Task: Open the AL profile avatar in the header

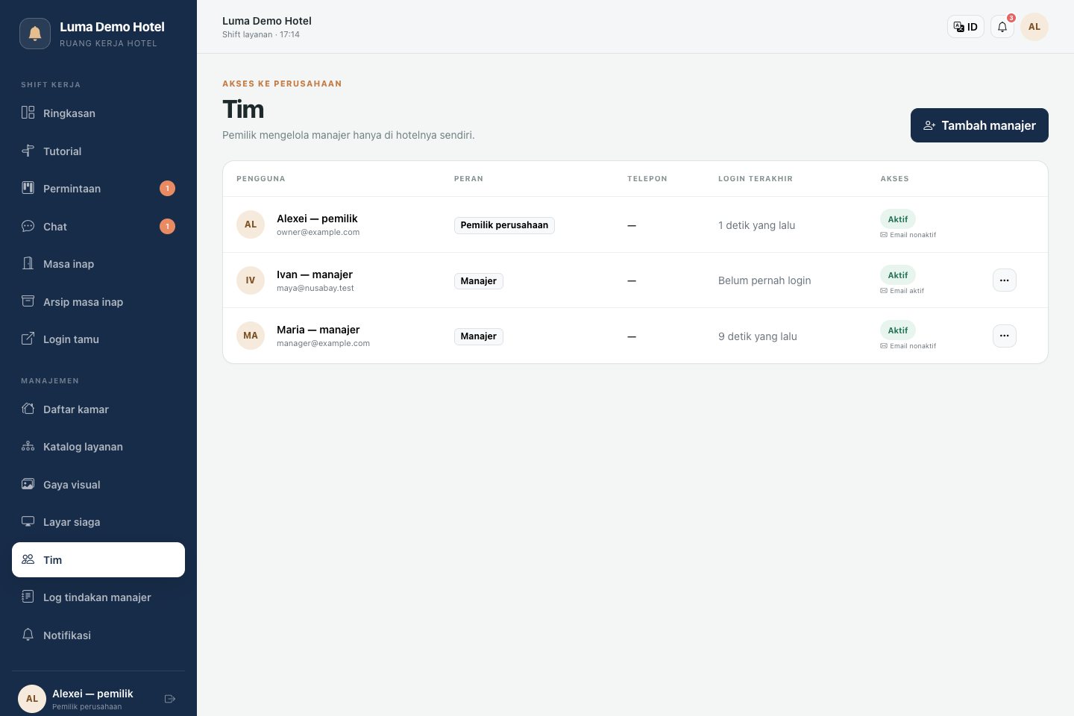Action: click(1034, 27)
